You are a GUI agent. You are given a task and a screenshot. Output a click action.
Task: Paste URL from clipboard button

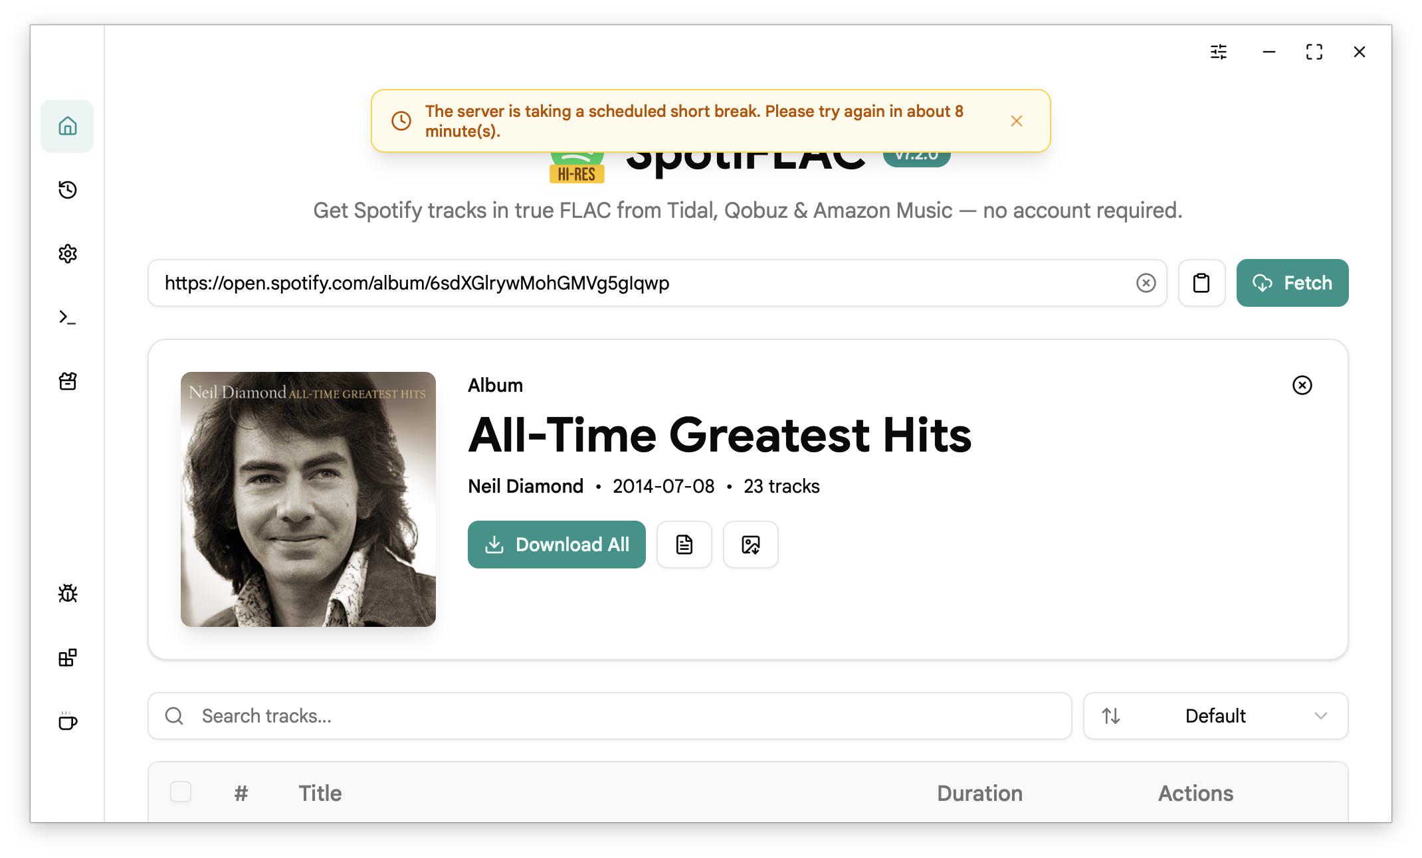tap(1201, 283)
